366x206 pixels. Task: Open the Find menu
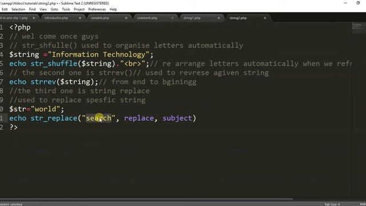coord(32,9)
